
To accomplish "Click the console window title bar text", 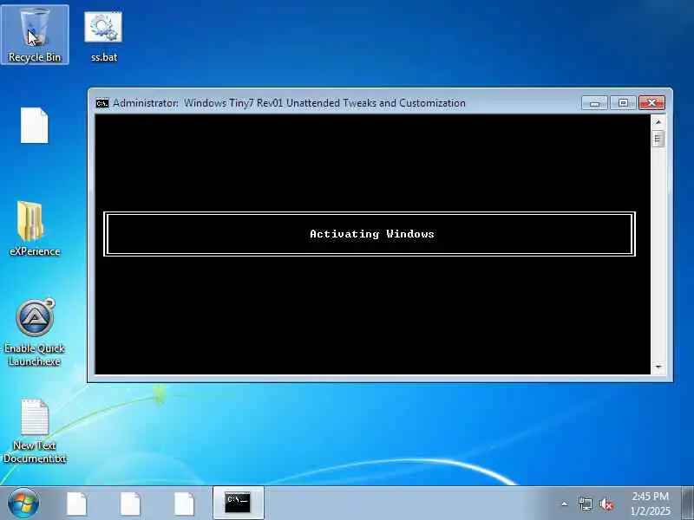I will [x=289, y=103].
